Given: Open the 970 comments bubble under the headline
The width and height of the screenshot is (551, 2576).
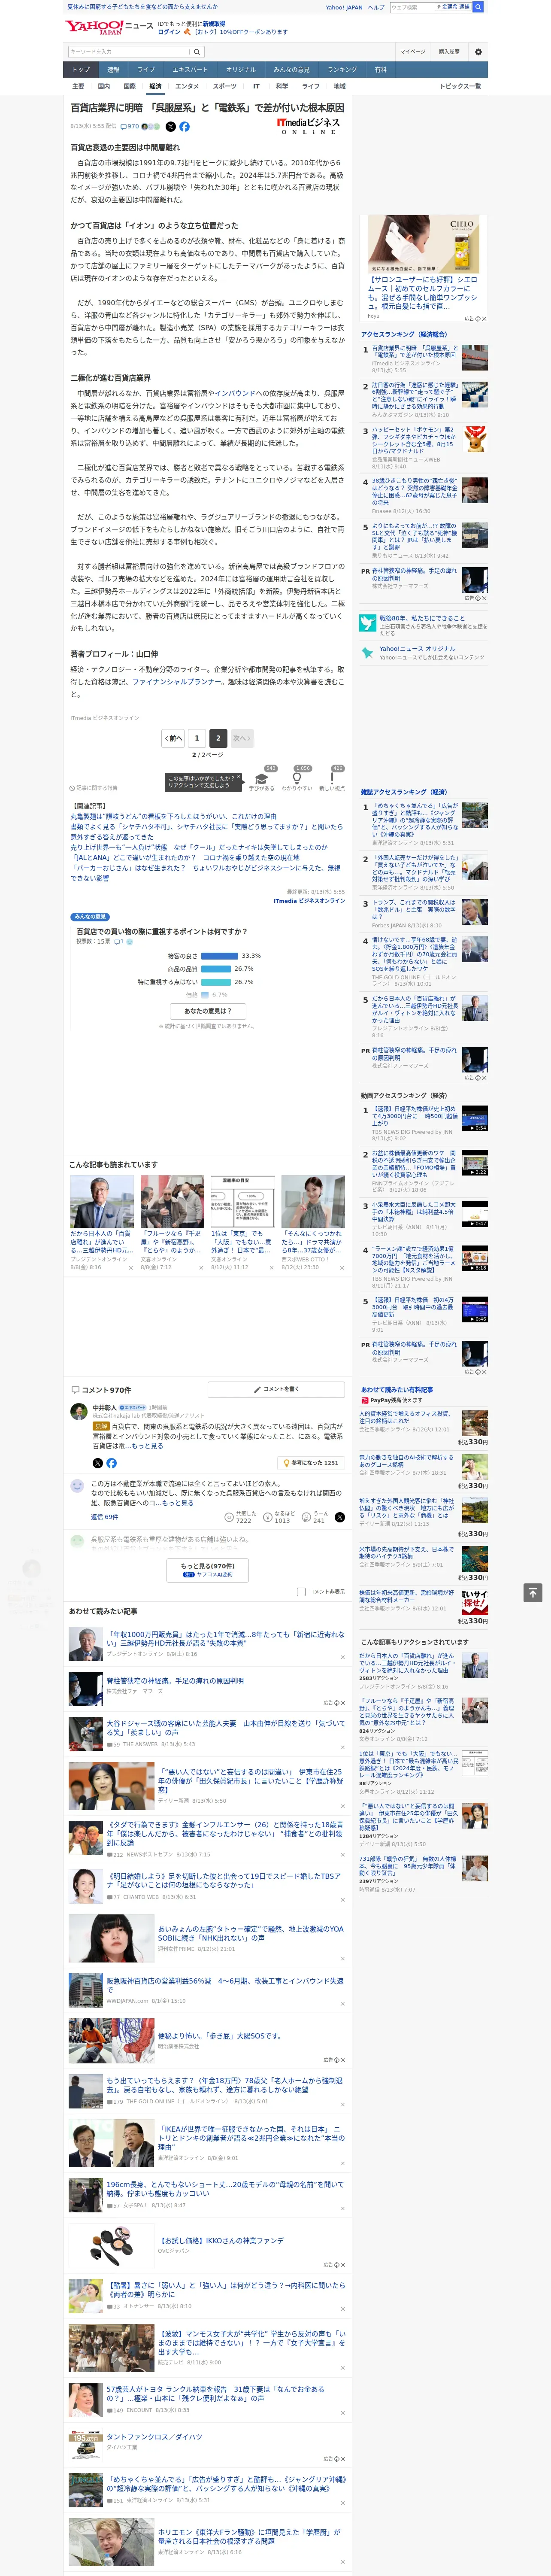Looking at the screenshot, I should coord(131,127).
